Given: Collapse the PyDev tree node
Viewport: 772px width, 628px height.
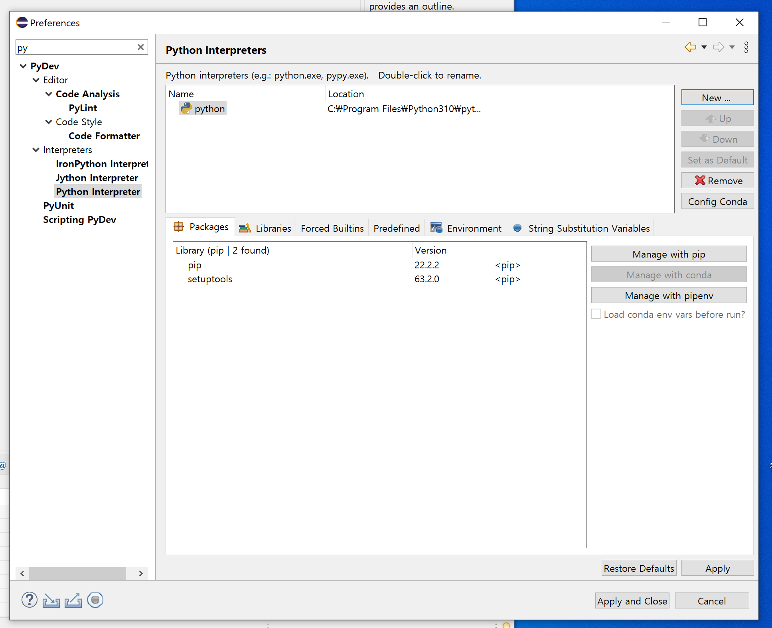Looking at the screenshot, I should click(x=23, y=66).
